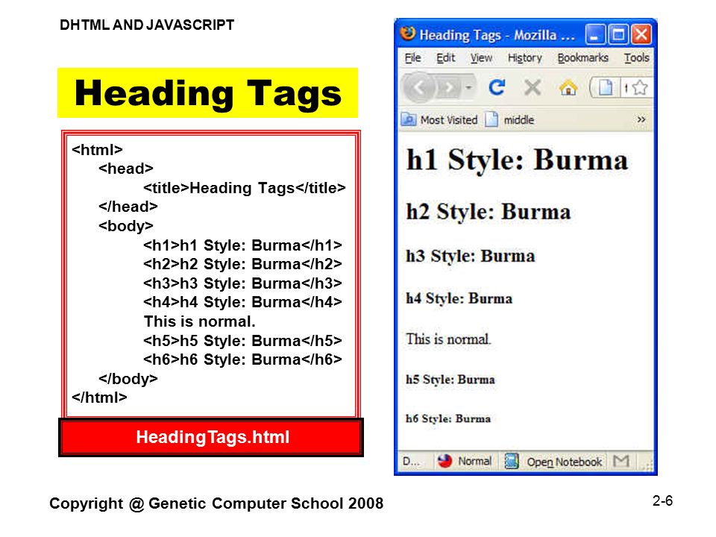Click the window resize grip in status bar
This screenshot has height=537, width=716.
coord(648,465)
